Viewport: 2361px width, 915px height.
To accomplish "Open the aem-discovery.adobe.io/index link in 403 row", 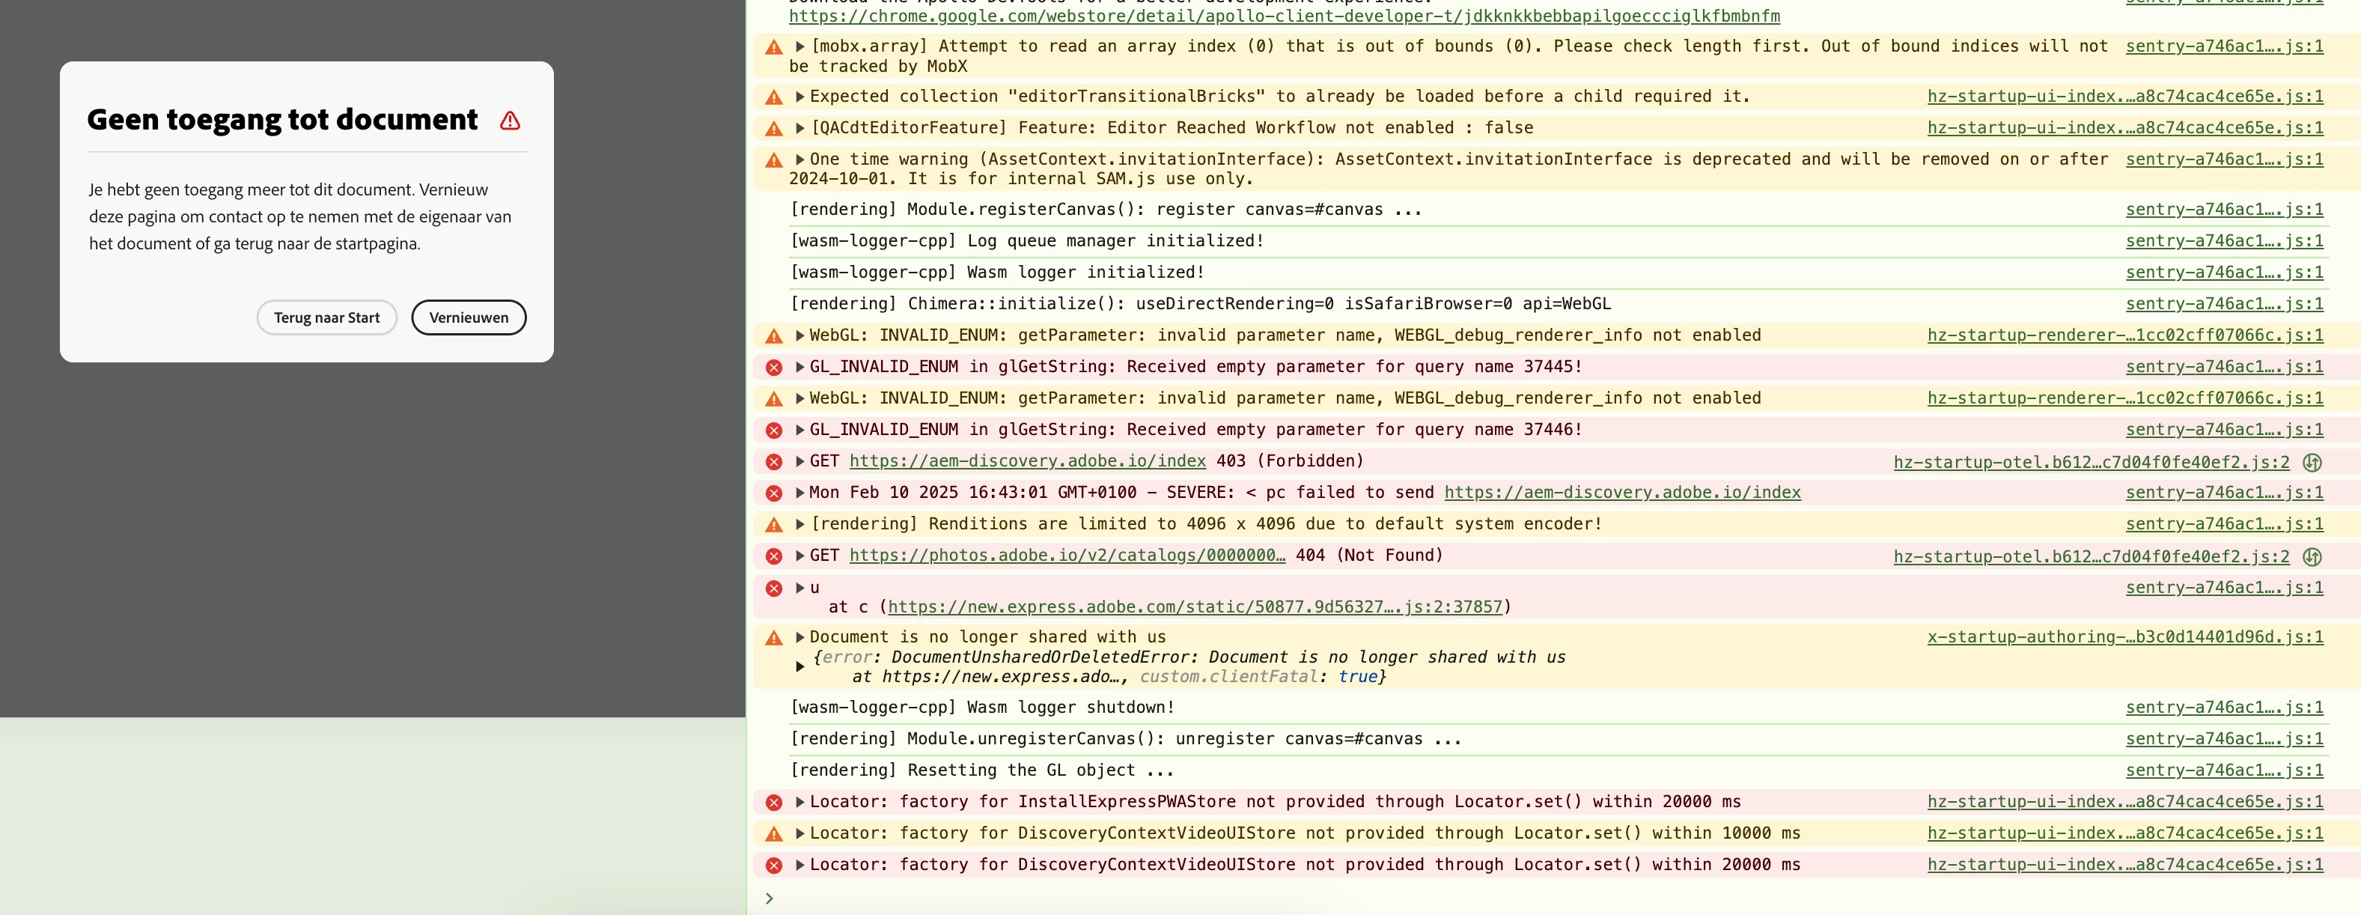I will [x=1026, y=461].
